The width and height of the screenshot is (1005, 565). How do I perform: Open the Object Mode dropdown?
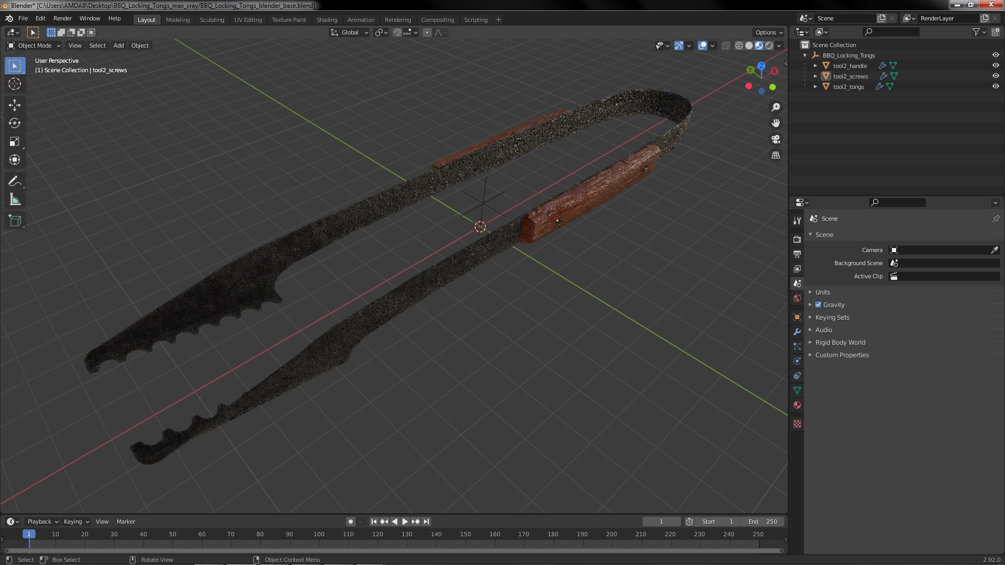point(34,46)
